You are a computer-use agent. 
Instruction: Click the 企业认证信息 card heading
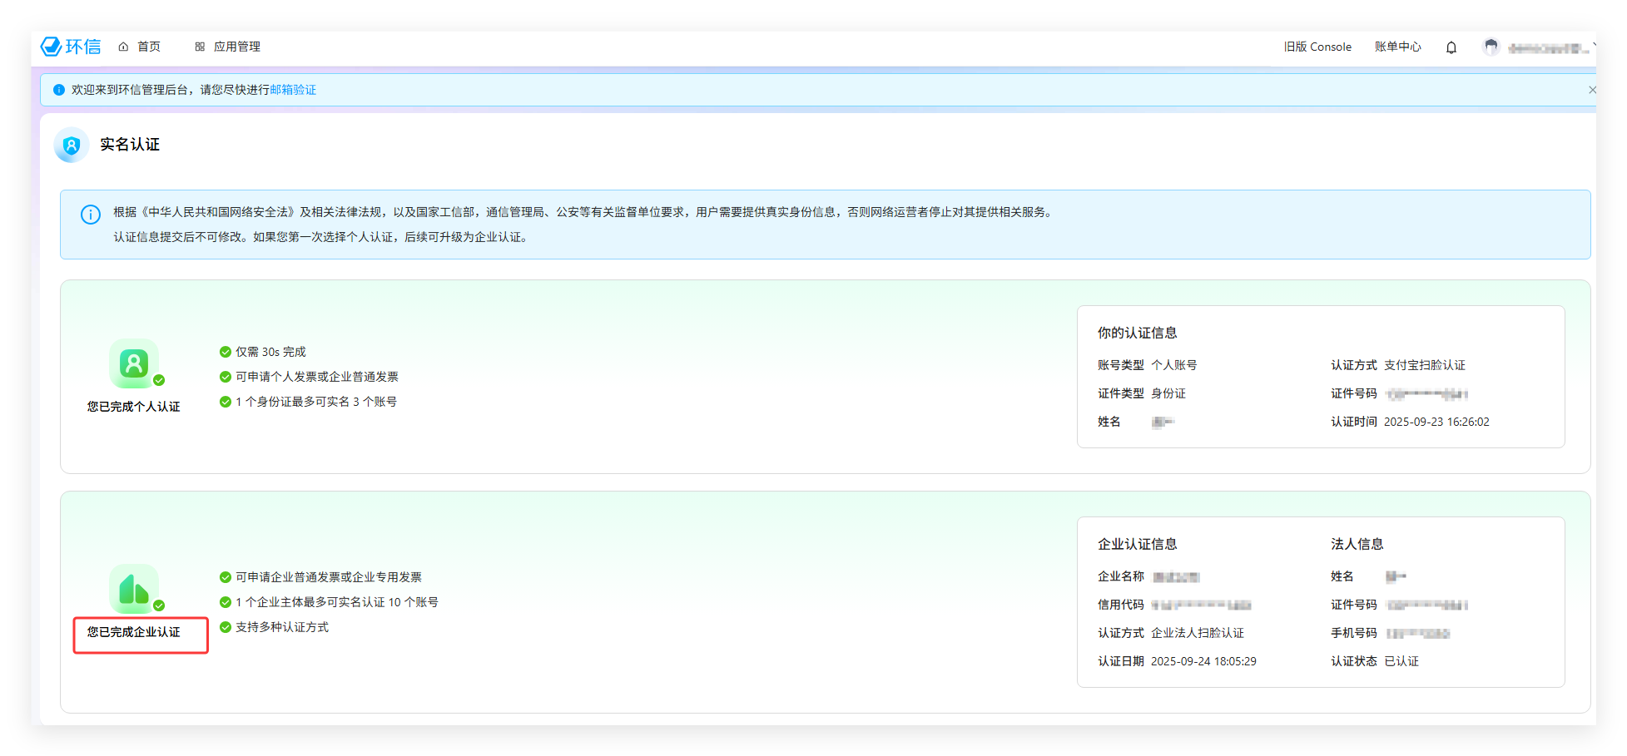[1137, 544]
